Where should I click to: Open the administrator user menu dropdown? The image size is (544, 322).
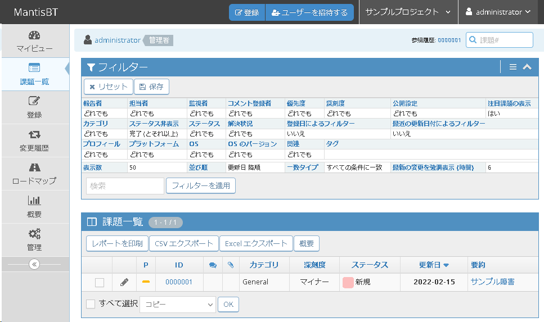(x=498, y=12)
